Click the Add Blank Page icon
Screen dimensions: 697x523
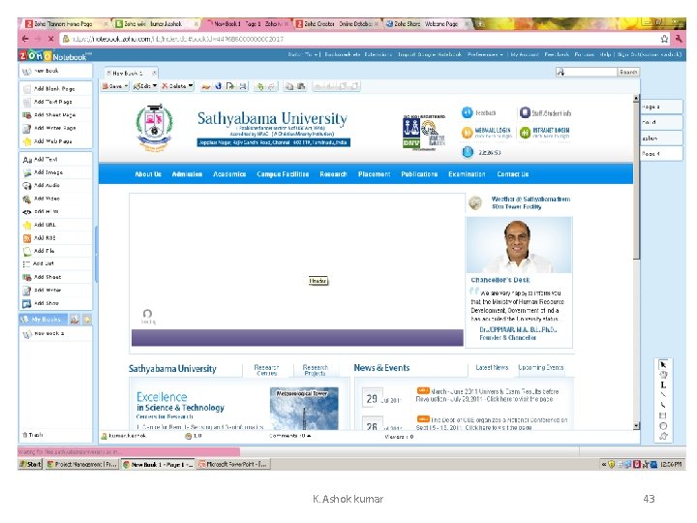coord(27,89)
